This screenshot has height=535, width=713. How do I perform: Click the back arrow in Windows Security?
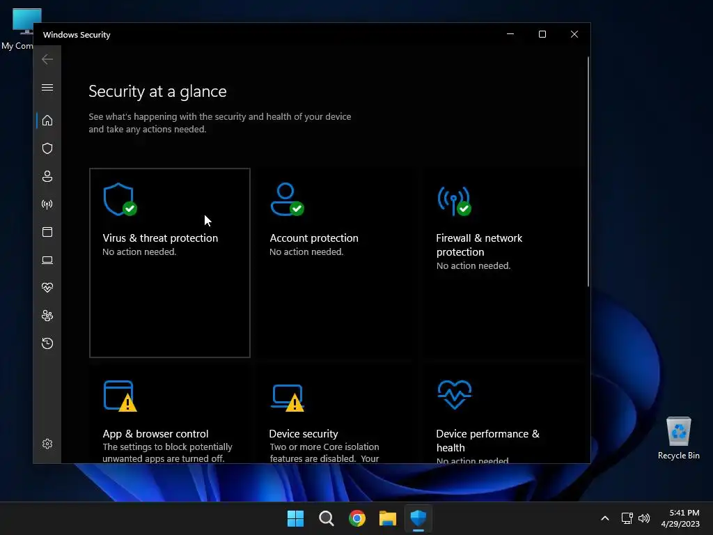click(x=47, y=59)
